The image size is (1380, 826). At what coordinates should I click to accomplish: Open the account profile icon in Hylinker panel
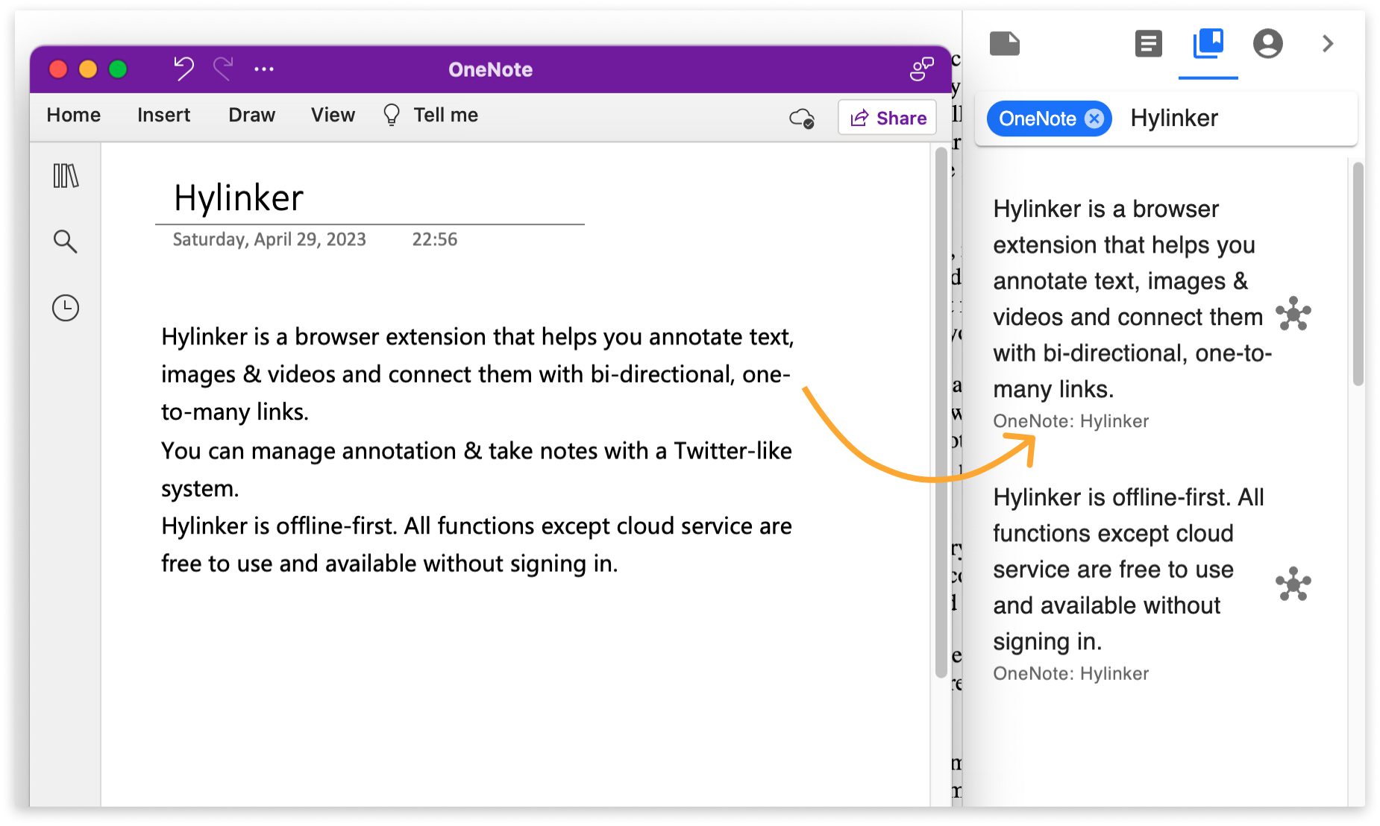pyautogui.click(x=1268, y=43)
